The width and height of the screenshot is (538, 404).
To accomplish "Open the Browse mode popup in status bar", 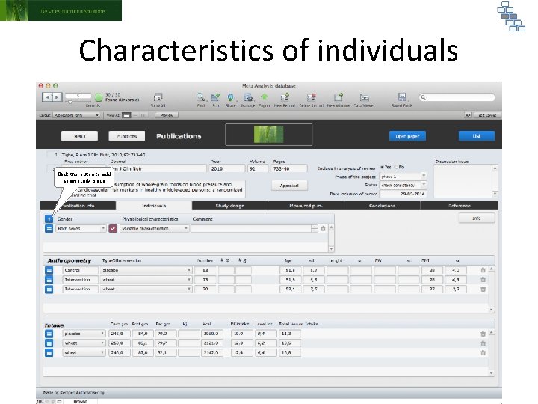I will [80, 401].
